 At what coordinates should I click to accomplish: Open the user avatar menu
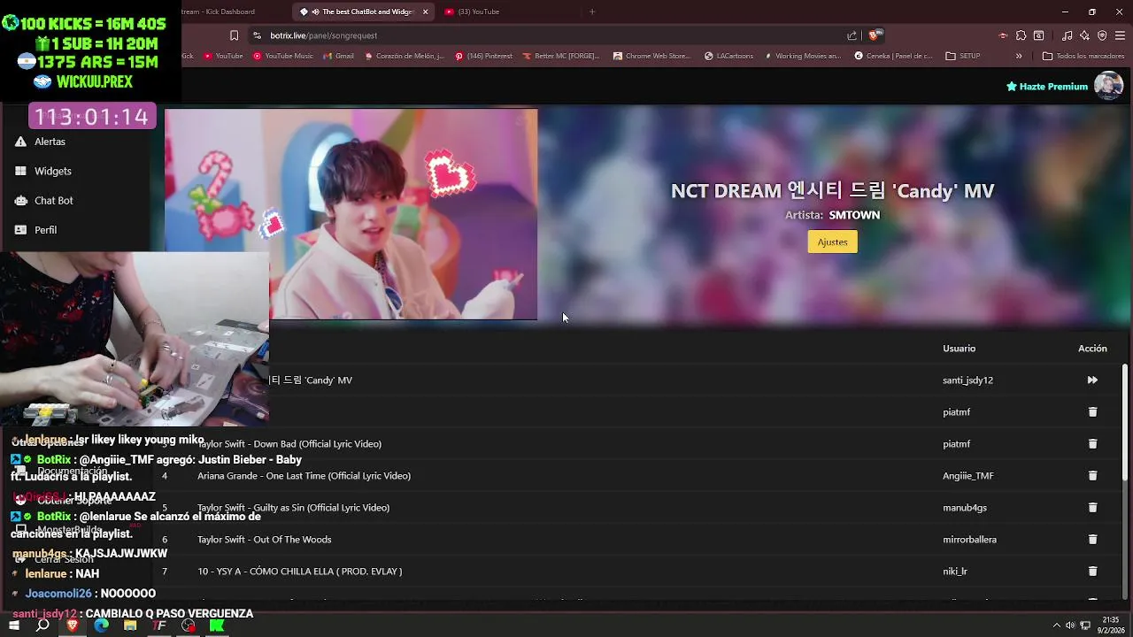pyautogui.click(x=1108, y=86)
